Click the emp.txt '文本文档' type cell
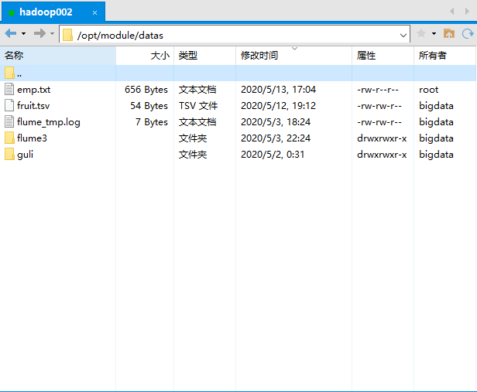This screenshot has height=392, width=477. [197, 90]
